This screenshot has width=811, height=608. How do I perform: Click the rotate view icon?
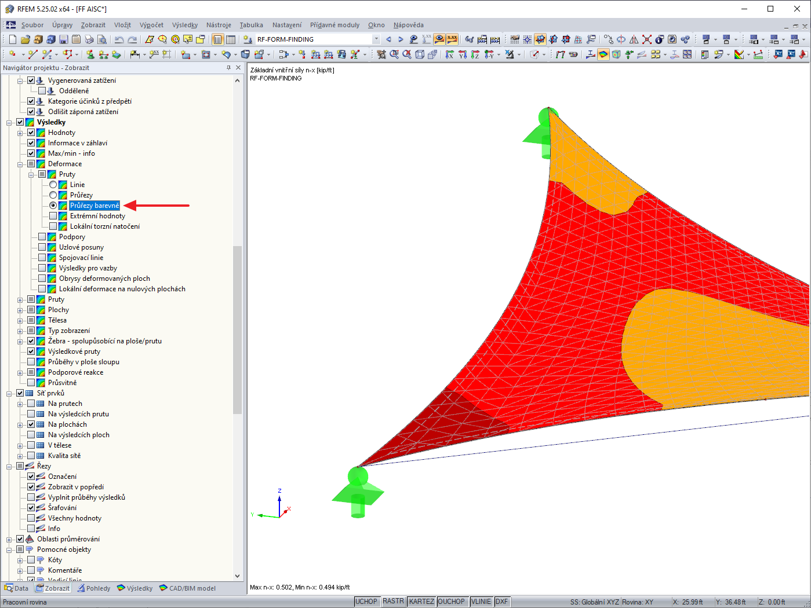(x=621, y=39)
